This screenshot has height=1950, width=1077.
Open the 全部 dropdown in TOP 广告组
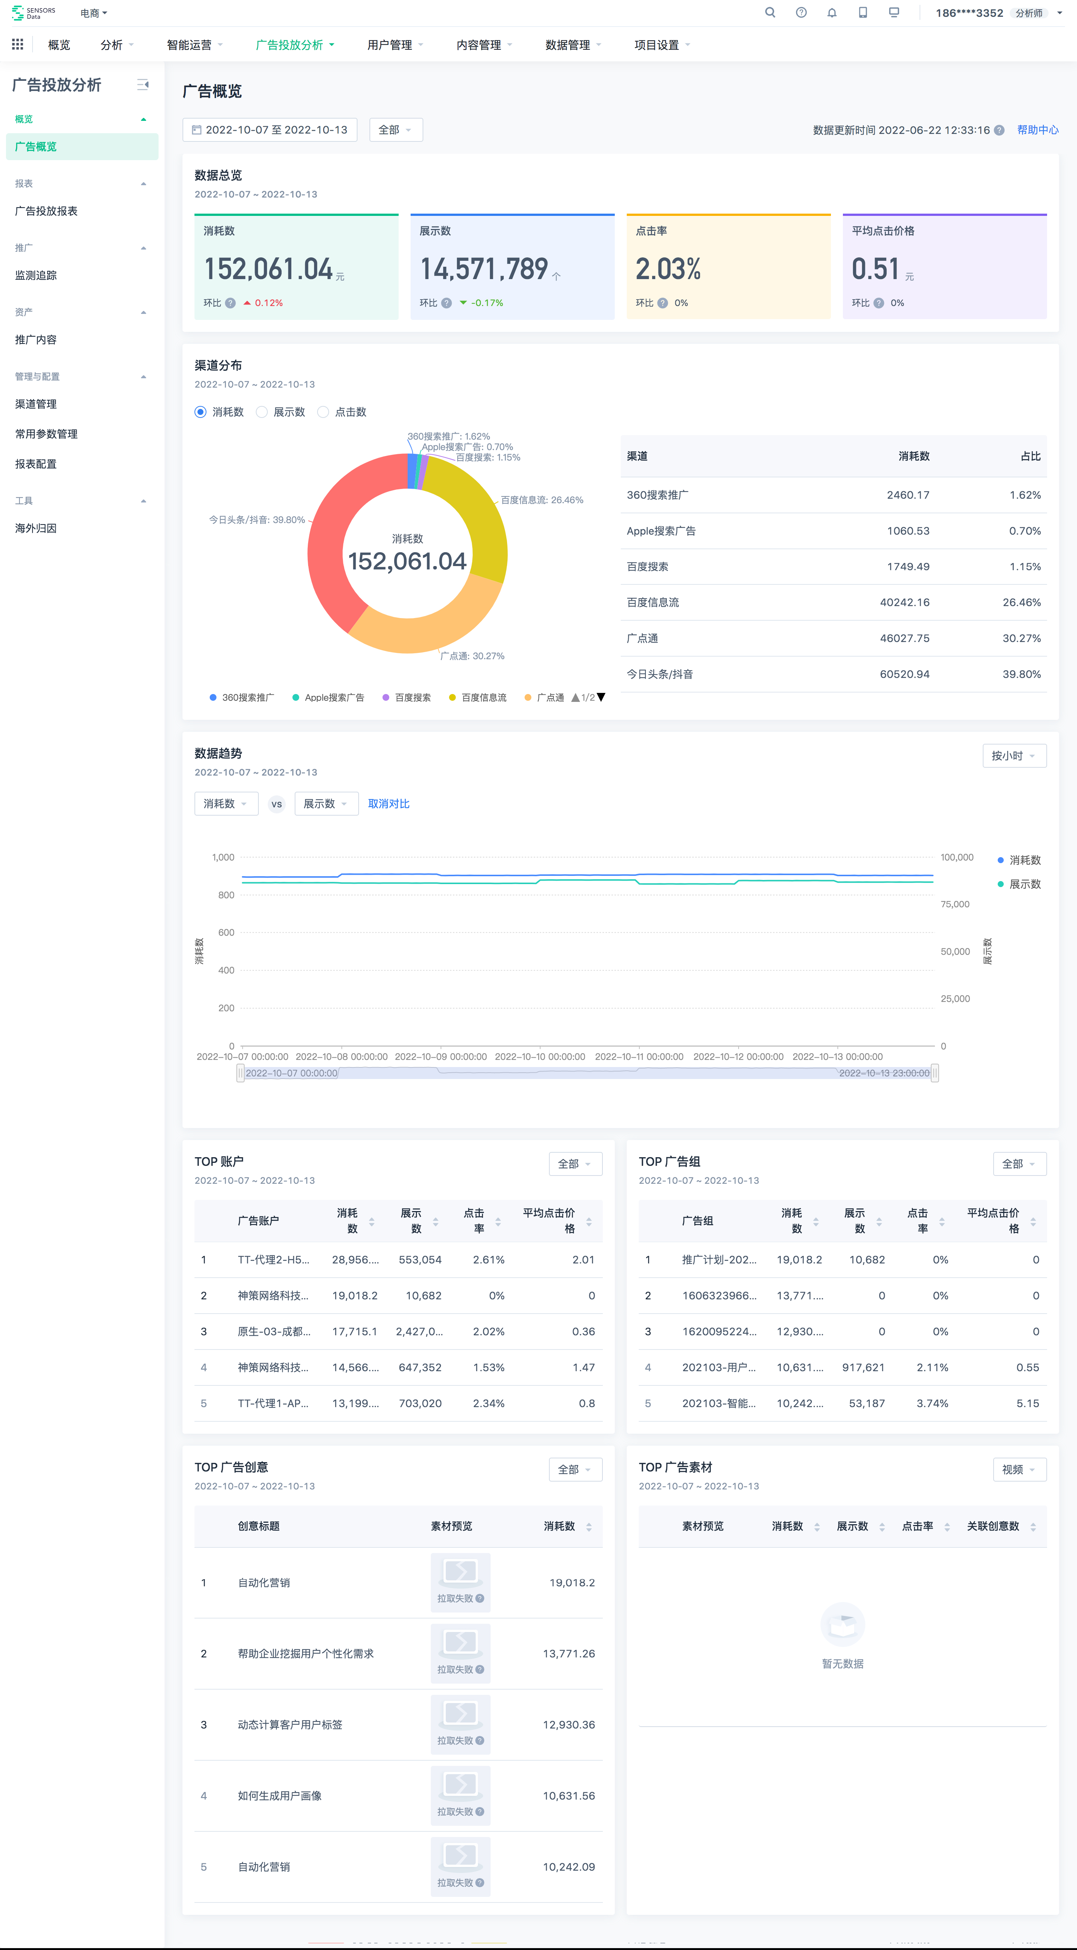[x=1019, y=1164]
